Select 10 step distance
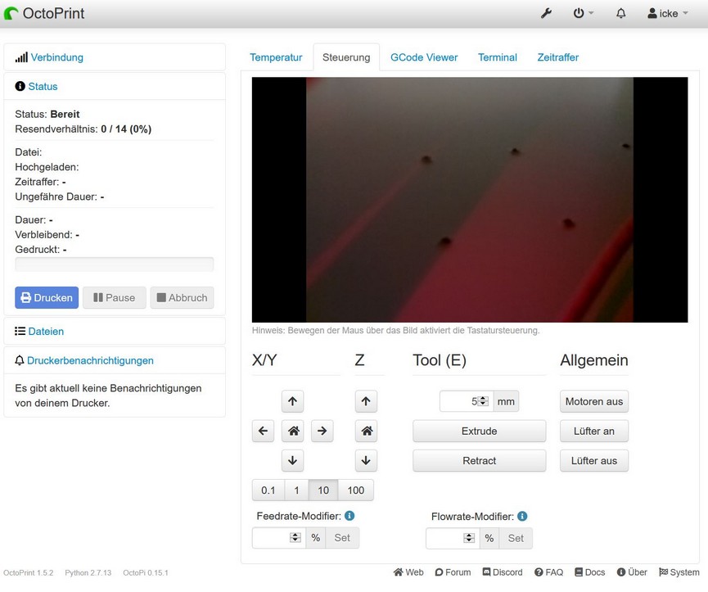 click(323, 490)
